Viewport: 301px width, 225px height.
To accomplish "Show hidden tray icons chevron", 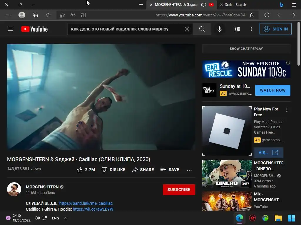I will [66, 218].
